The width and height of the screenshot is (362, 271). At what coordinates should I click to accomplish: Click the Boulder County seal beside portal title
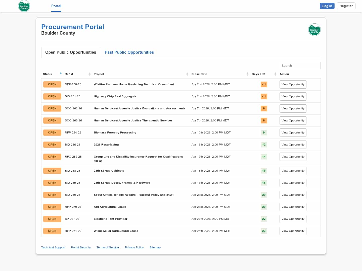point(314,30)
